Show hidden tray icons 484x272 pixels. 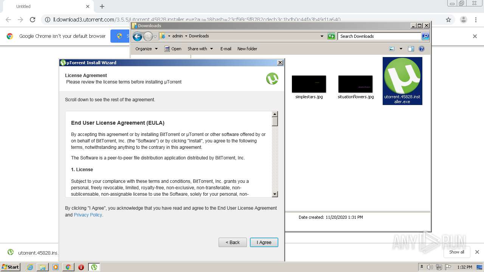click(x=422, y=267)
